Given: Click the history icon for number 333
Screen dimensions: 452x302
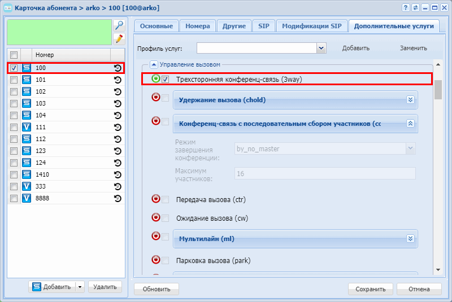Looking at the screenshot, I should tap(118, 186).
